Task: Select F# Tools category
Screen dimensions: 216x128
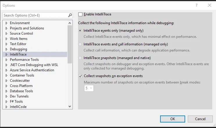Action: pos(16,102)
